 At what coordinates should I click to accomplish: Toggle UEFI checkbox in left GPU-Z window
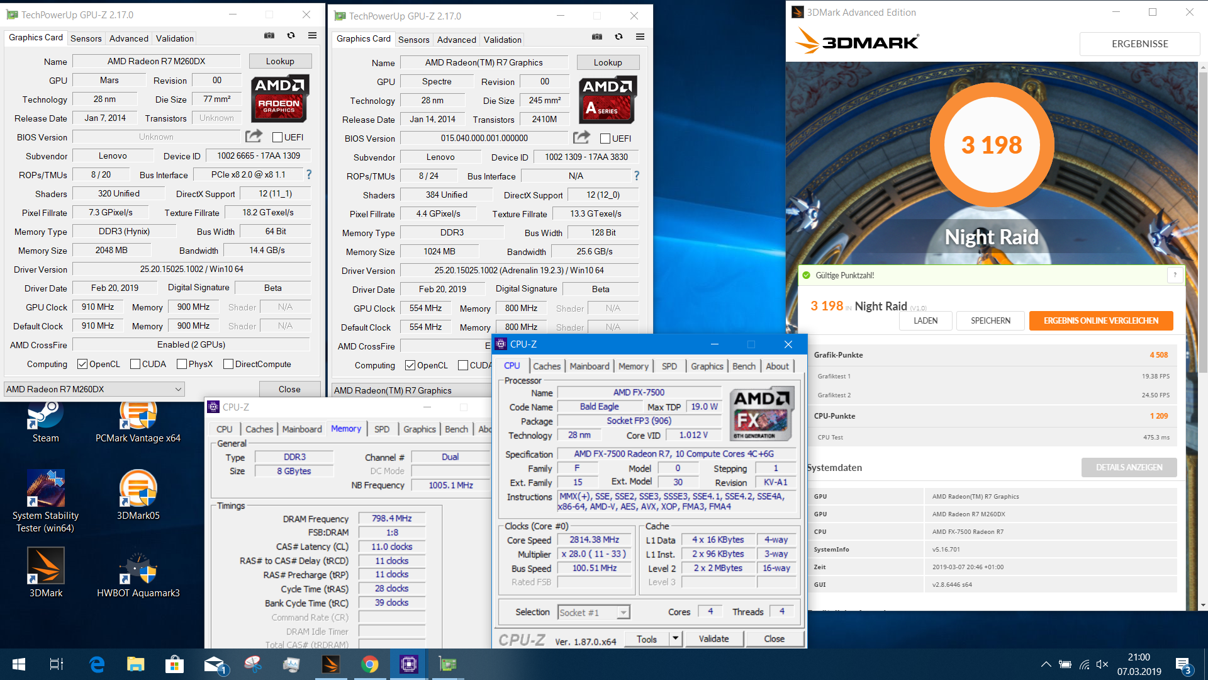(277, 137)
